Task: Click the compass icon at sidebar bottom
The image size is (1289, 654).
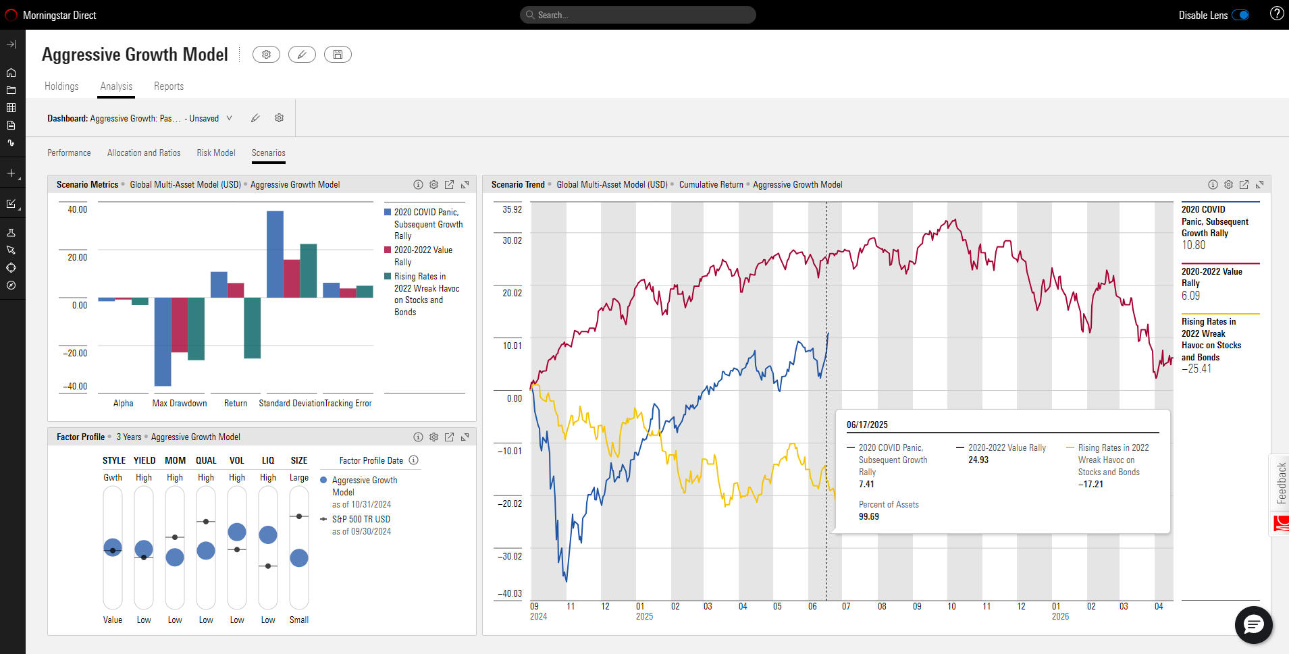Action: pyautogui.click(x=11, y=285)
